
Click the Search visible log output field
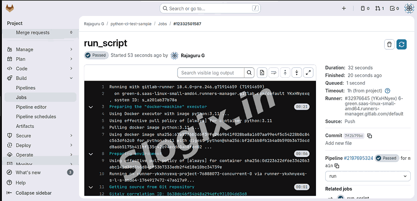tap(211, 73)
